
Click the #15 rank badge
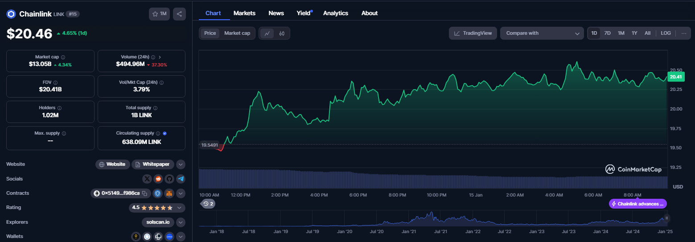click(73, 14)
